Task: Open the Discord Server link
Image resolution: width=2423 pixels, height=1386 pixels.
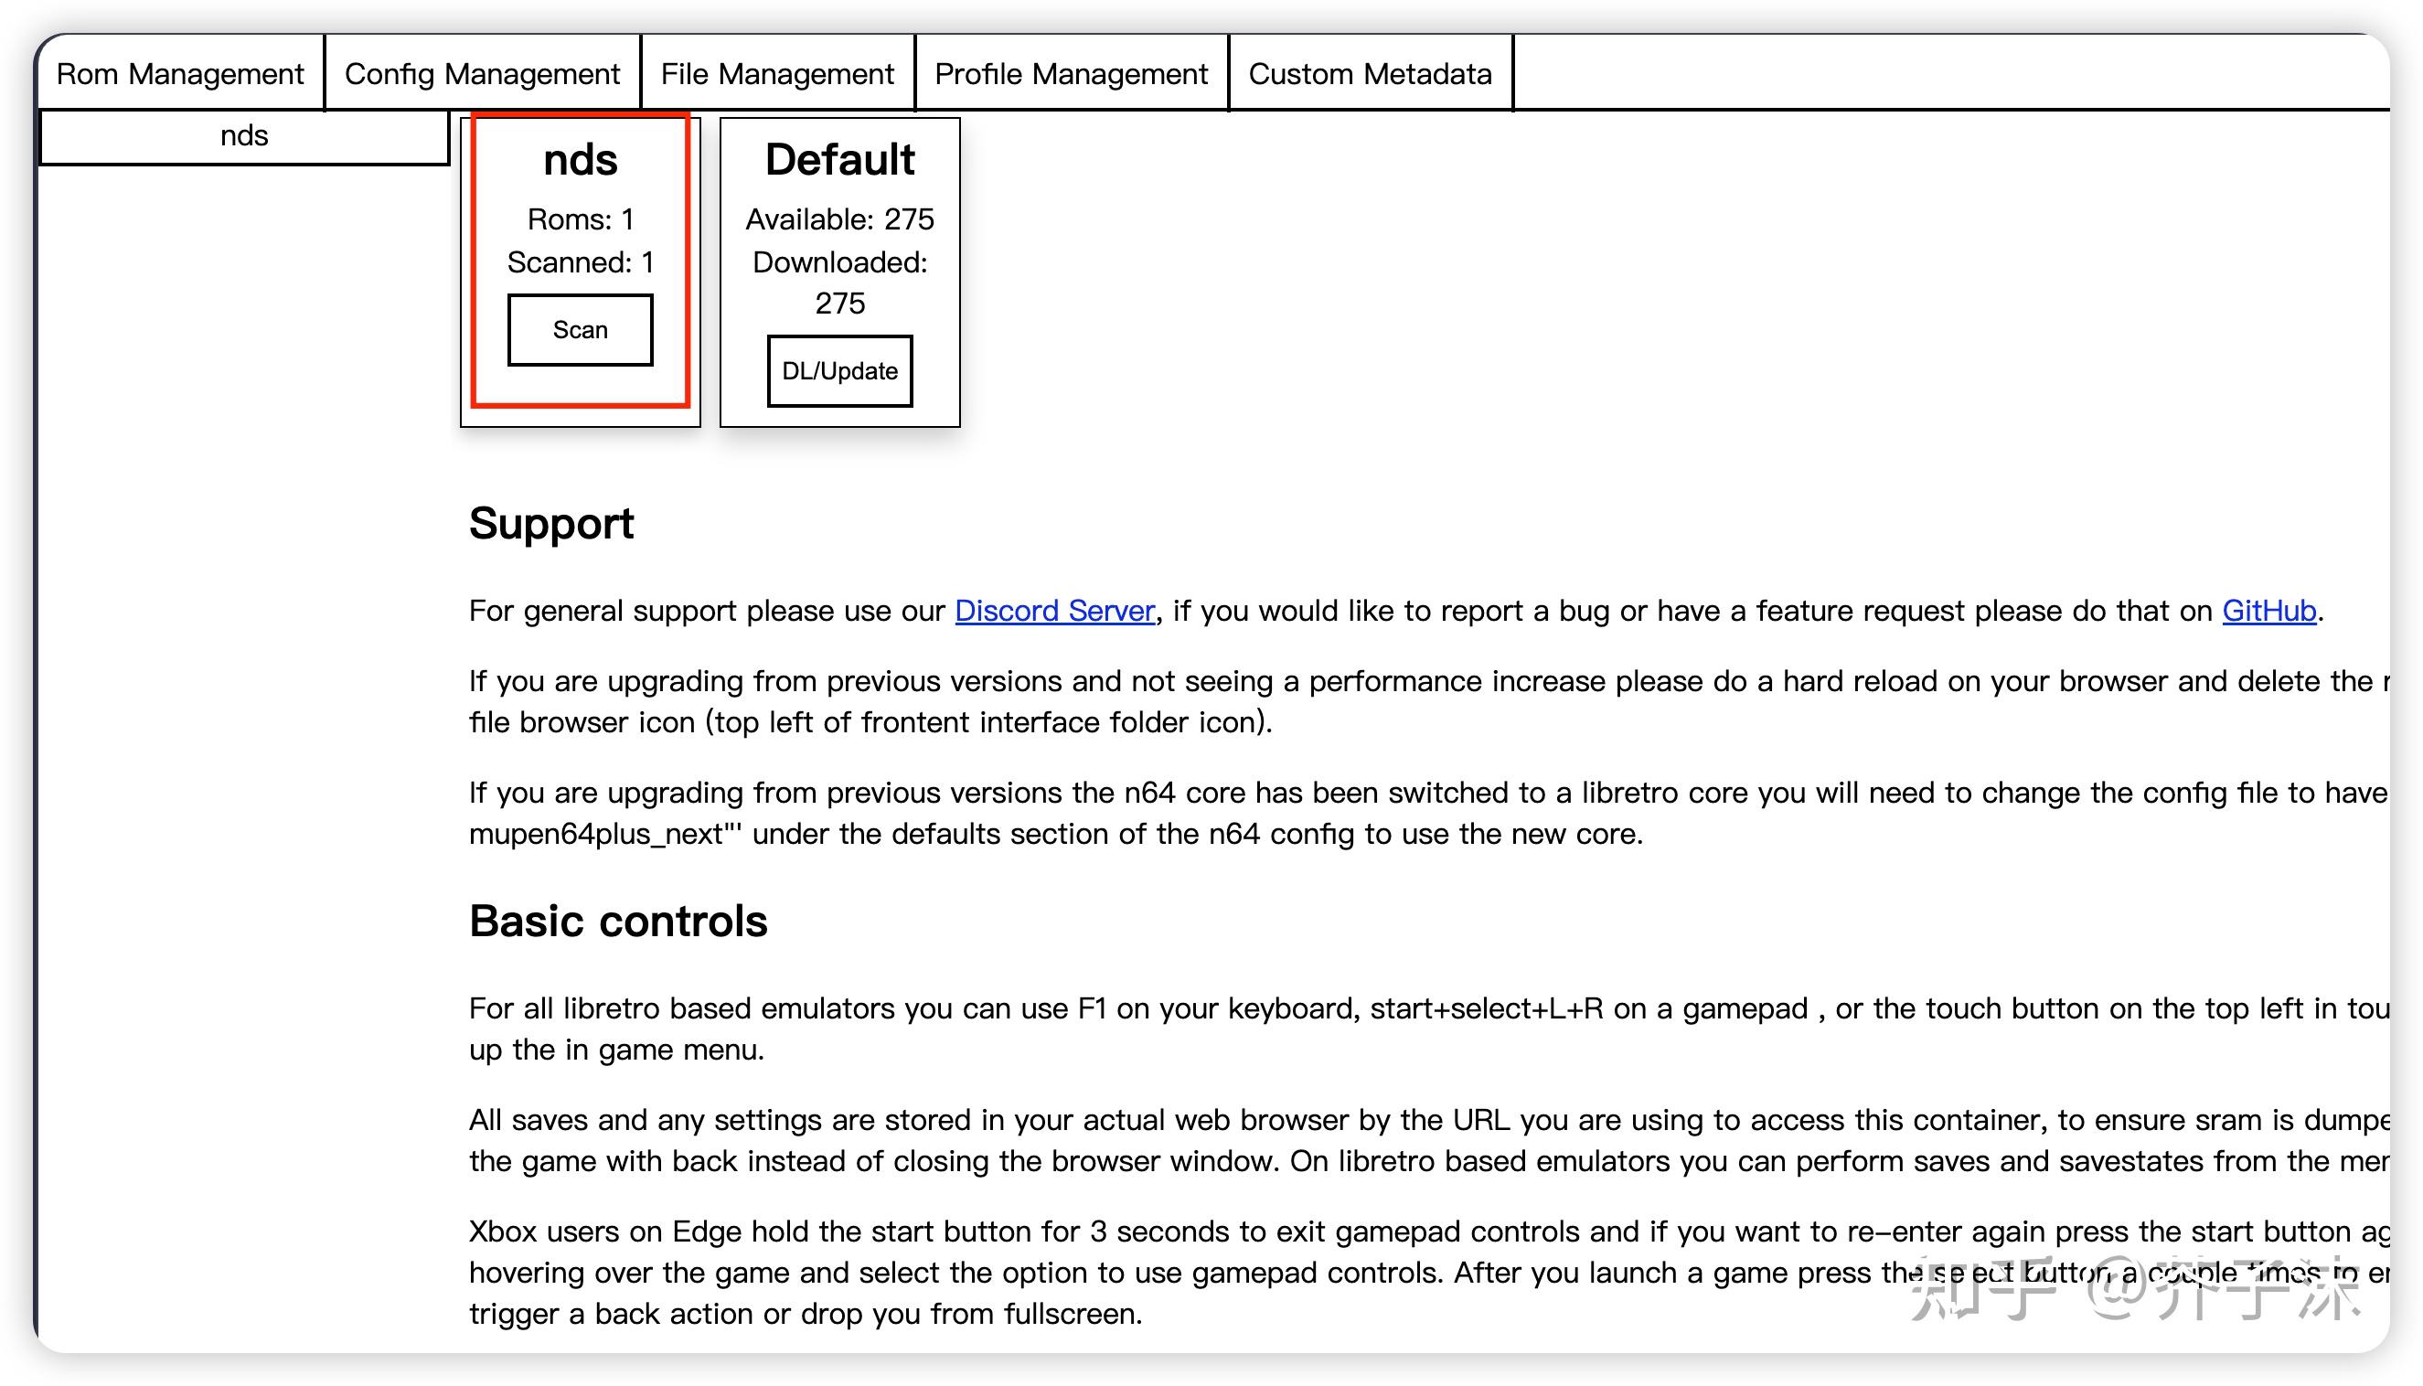Action: pos(1055,610)
